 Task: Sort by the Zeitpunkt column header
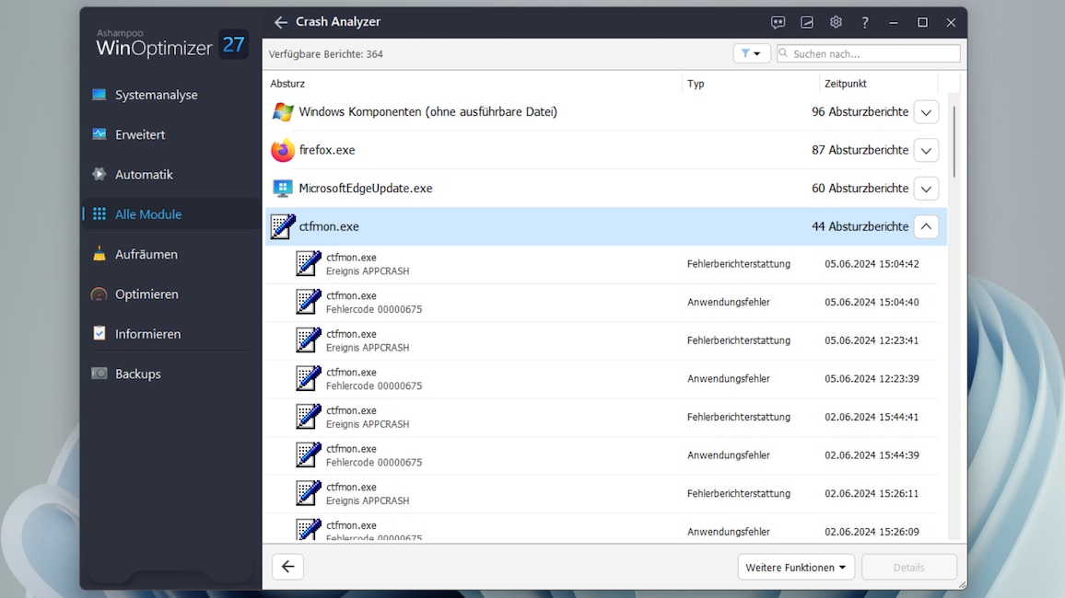click(x=845, y=84)
